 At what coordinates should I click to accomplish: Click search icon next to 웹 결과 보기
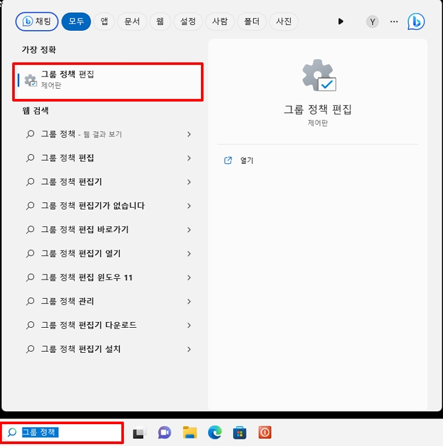30,134
